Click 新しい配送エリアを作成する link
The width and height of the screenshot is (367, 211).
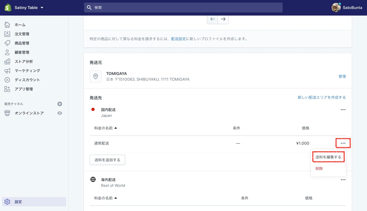point(321,98)
